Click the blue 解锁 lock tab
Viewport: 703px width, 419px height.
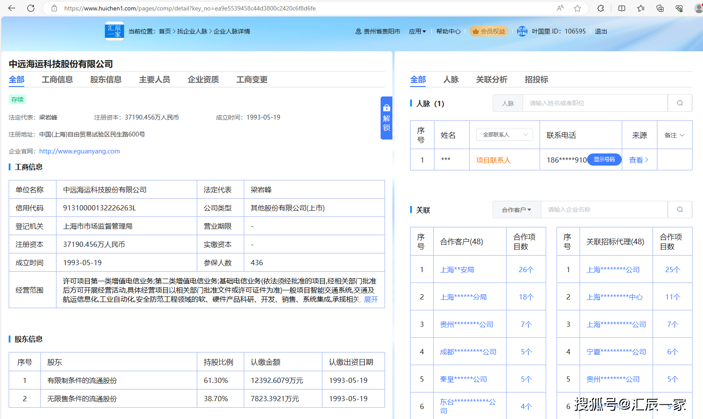point(386,118)
